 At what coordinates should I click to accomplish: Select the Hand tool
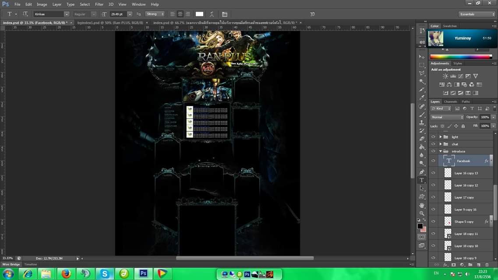[x=422, y=205]
